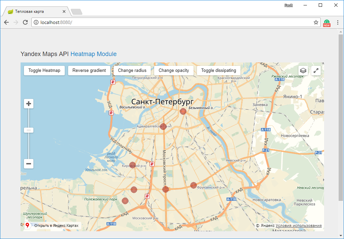Open the green NEW extension icon

tap(327, 23)
